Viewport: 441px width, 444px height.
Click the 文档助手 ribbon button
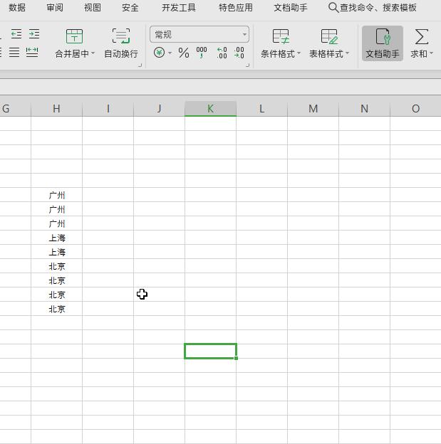tap(383, 43)
